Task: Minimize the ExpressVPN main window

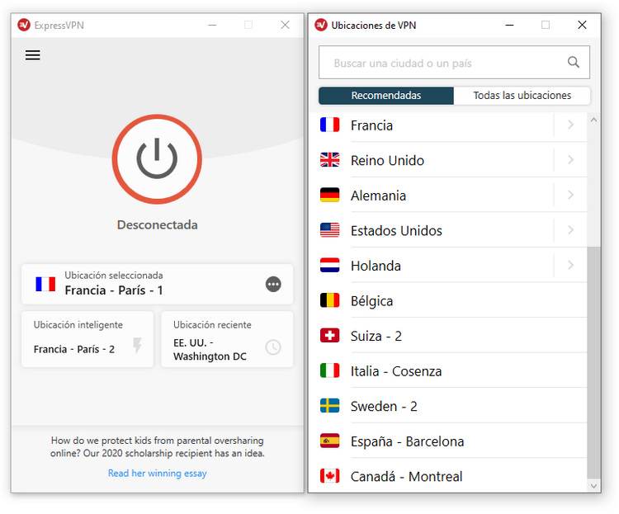Action: (x=212, y=26)
